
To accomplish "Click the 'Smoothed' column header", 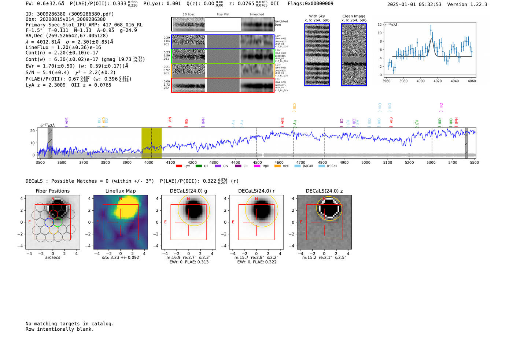I will tap(257, 15).
